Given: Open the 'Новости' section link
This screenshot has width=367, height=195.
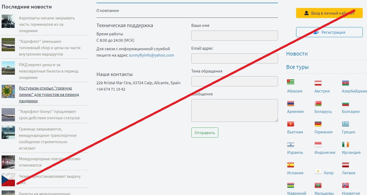Looking at the screenshot, I should 297,54.
